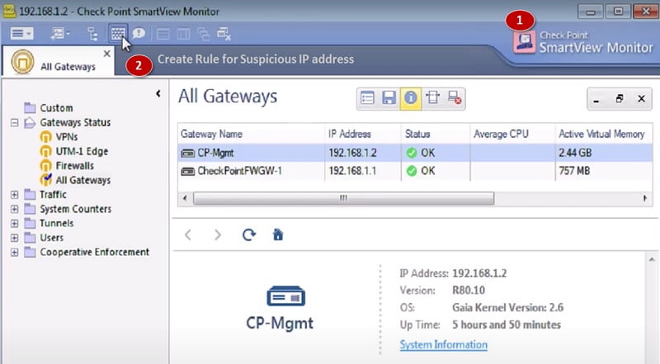The image size is (660, 364).
Task: Click the CP-Mgmt device icon in details
Action: 285,296
